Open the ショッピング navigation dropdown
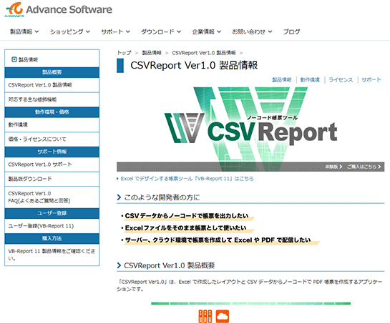Image resolution: width=390 pixels, height=324 pixels. [x=70, y=32]
